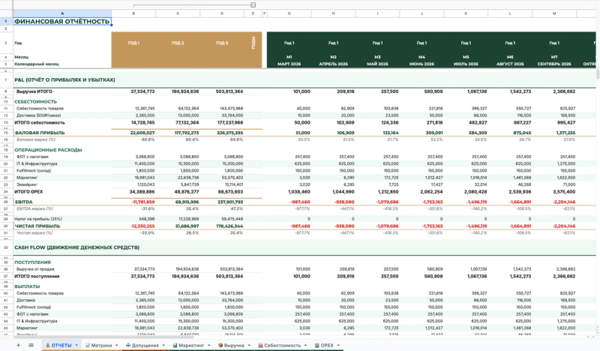Select row header 8
The image size is (600, 351).
click(x=5, y=91)
